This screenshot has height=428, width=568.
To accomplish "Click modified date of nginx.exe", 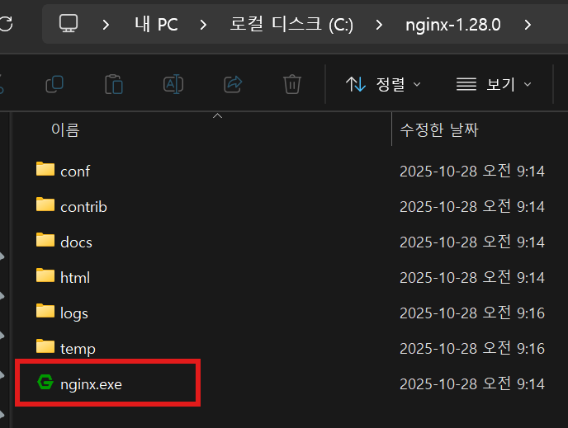I will [472, 383].
